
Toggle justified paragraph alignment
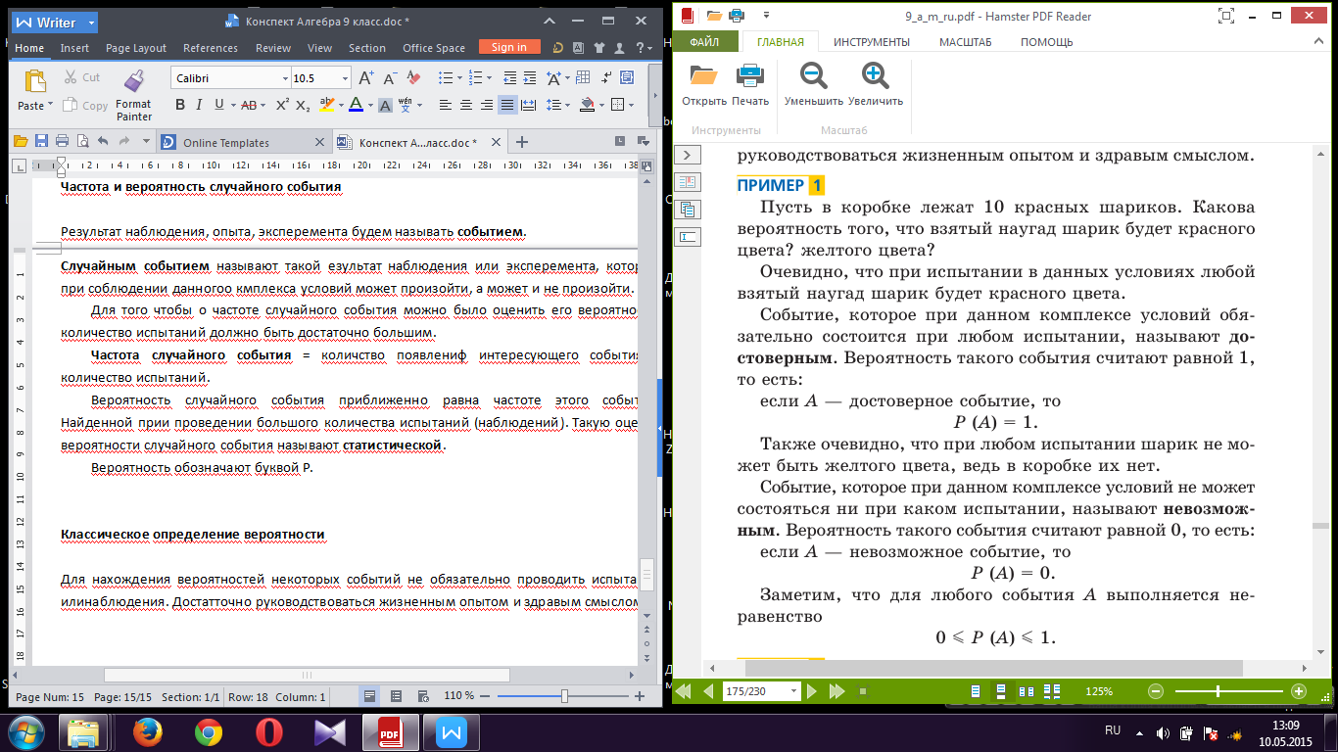pos(507,105)
